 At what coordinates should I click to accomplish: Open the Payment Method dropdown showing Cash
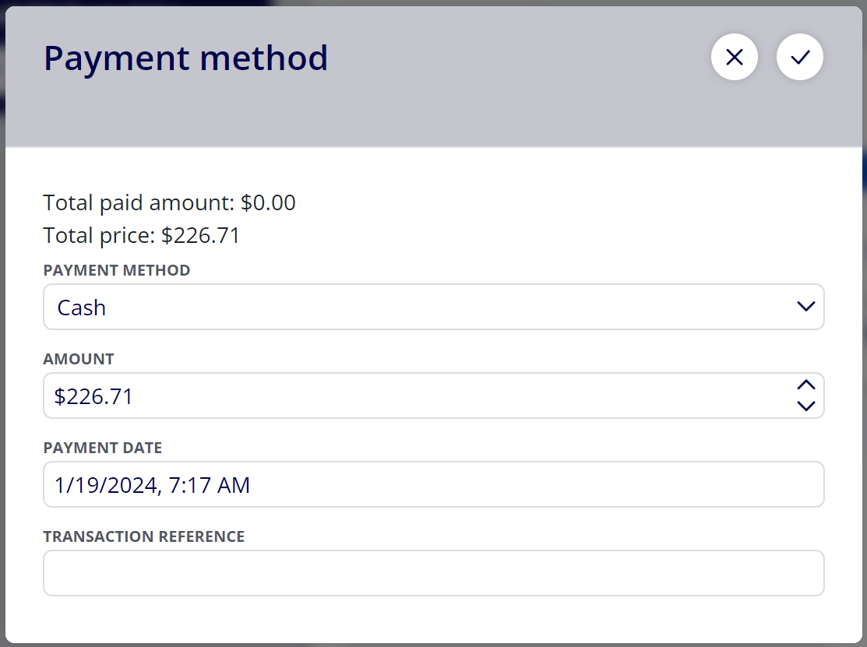point(433,307)
